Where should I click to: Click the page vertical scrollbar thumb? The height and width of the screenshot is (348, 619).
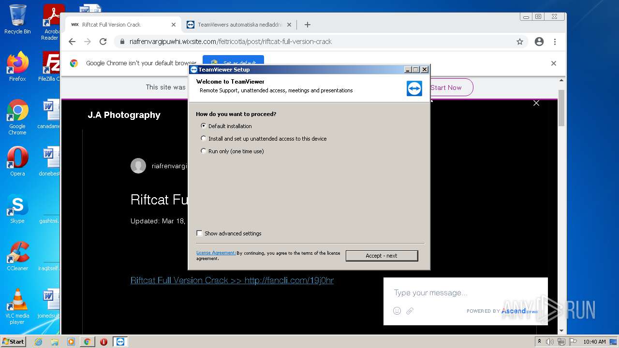pos(561,107)
